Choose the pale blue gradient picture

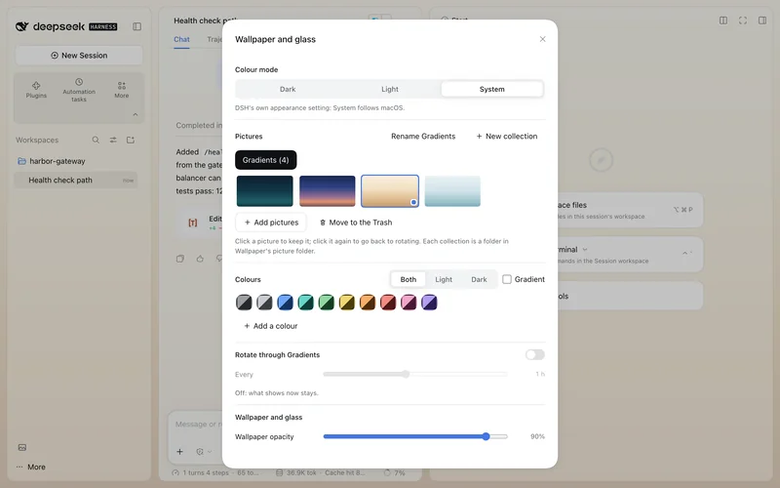coord(452,190)
